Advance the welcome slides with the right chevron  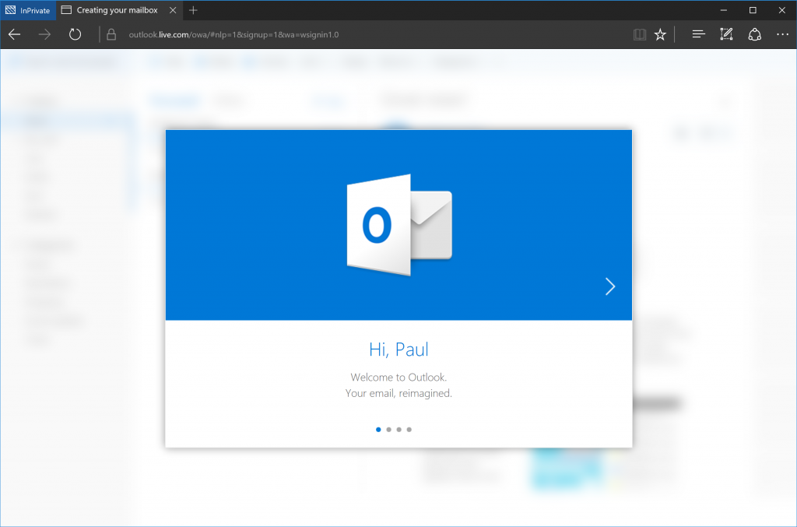click(610, 286)
